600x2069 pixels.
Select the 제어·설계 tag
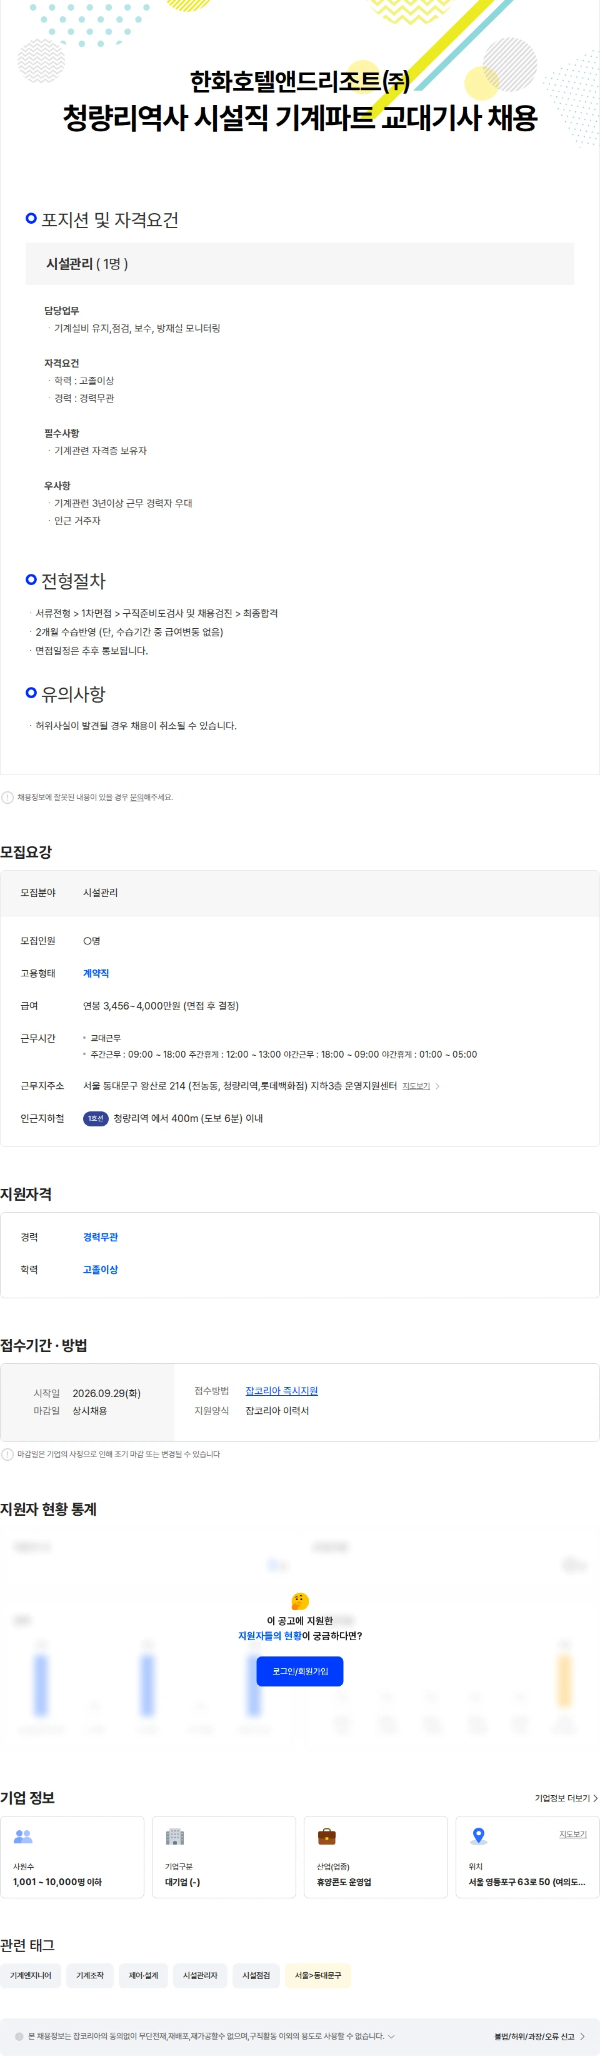(143, 1975)
